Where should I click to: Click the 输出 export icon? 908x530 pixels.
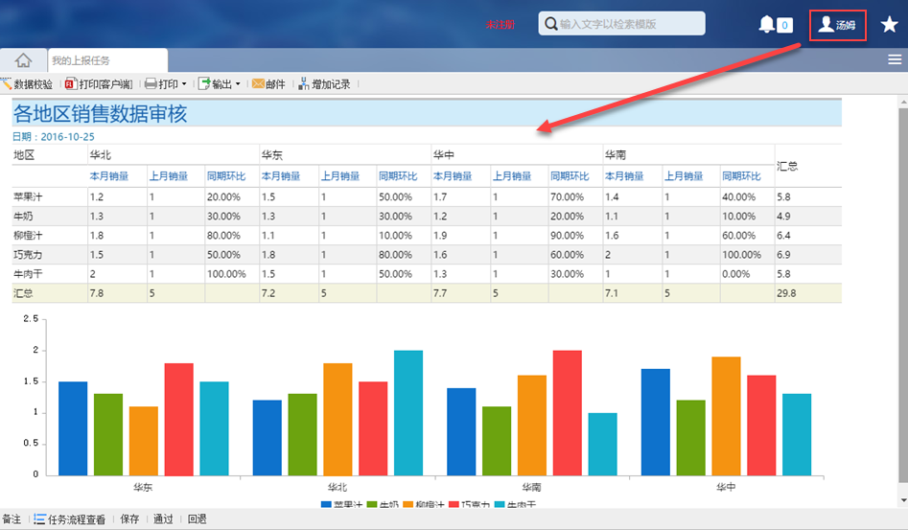click(204, 84)
